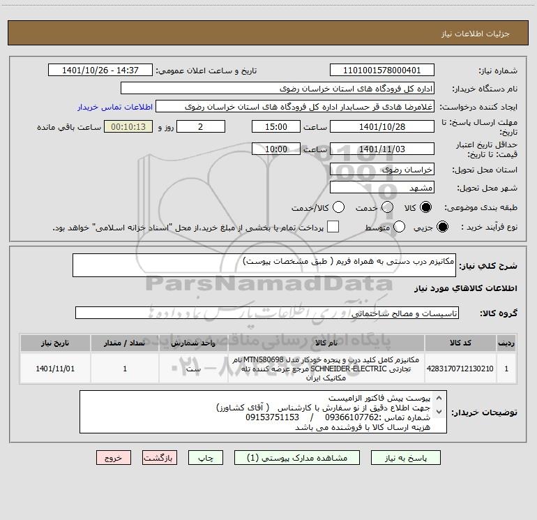The image size is (537, 520).
Task: Click the remaining days field showing 2
Action: tap(201, 126)
